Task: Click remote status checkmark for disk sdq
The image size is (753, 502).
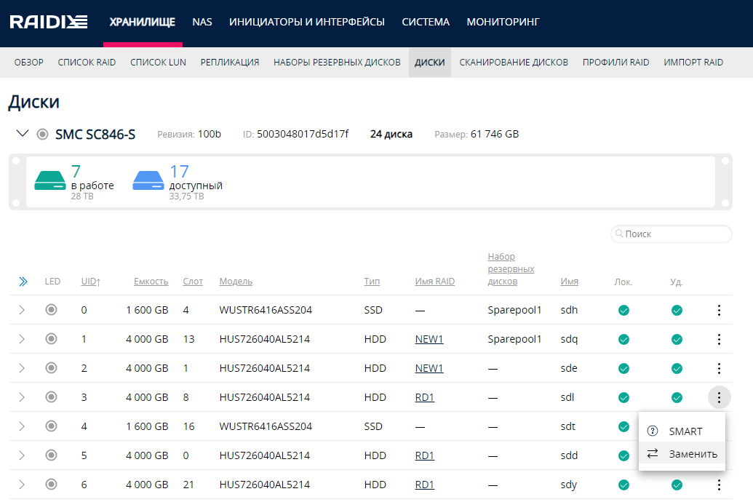Action: click(677, 340)
